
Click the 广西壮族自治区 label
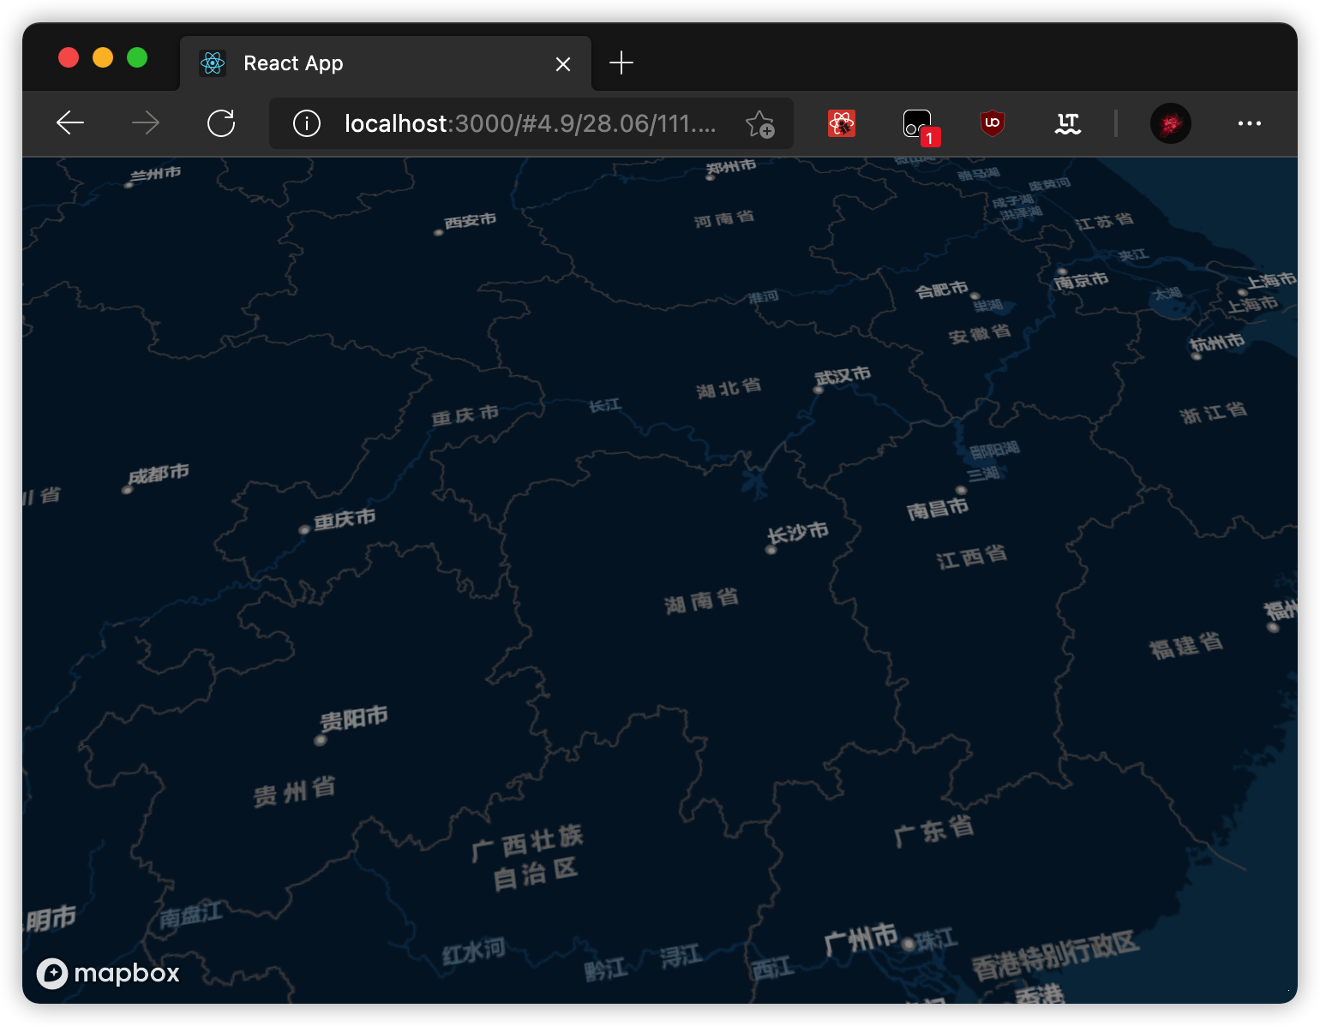527,857
